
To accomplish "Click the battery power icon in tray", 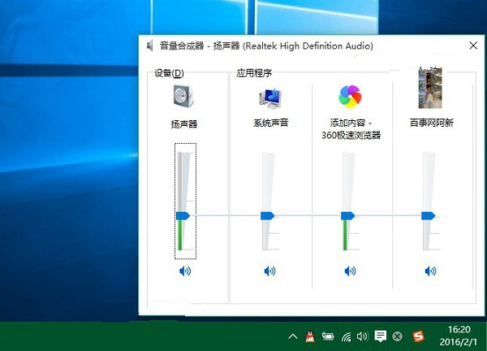I will (x=328, y=336).
